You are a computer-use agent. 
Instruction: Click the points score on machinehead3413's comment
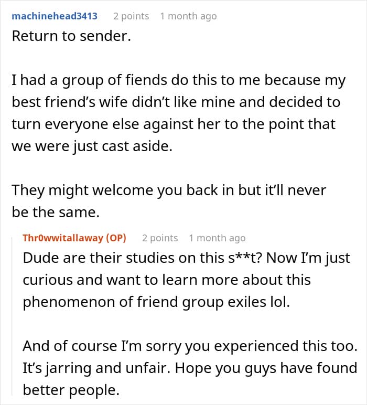click(x=131, y=16)
